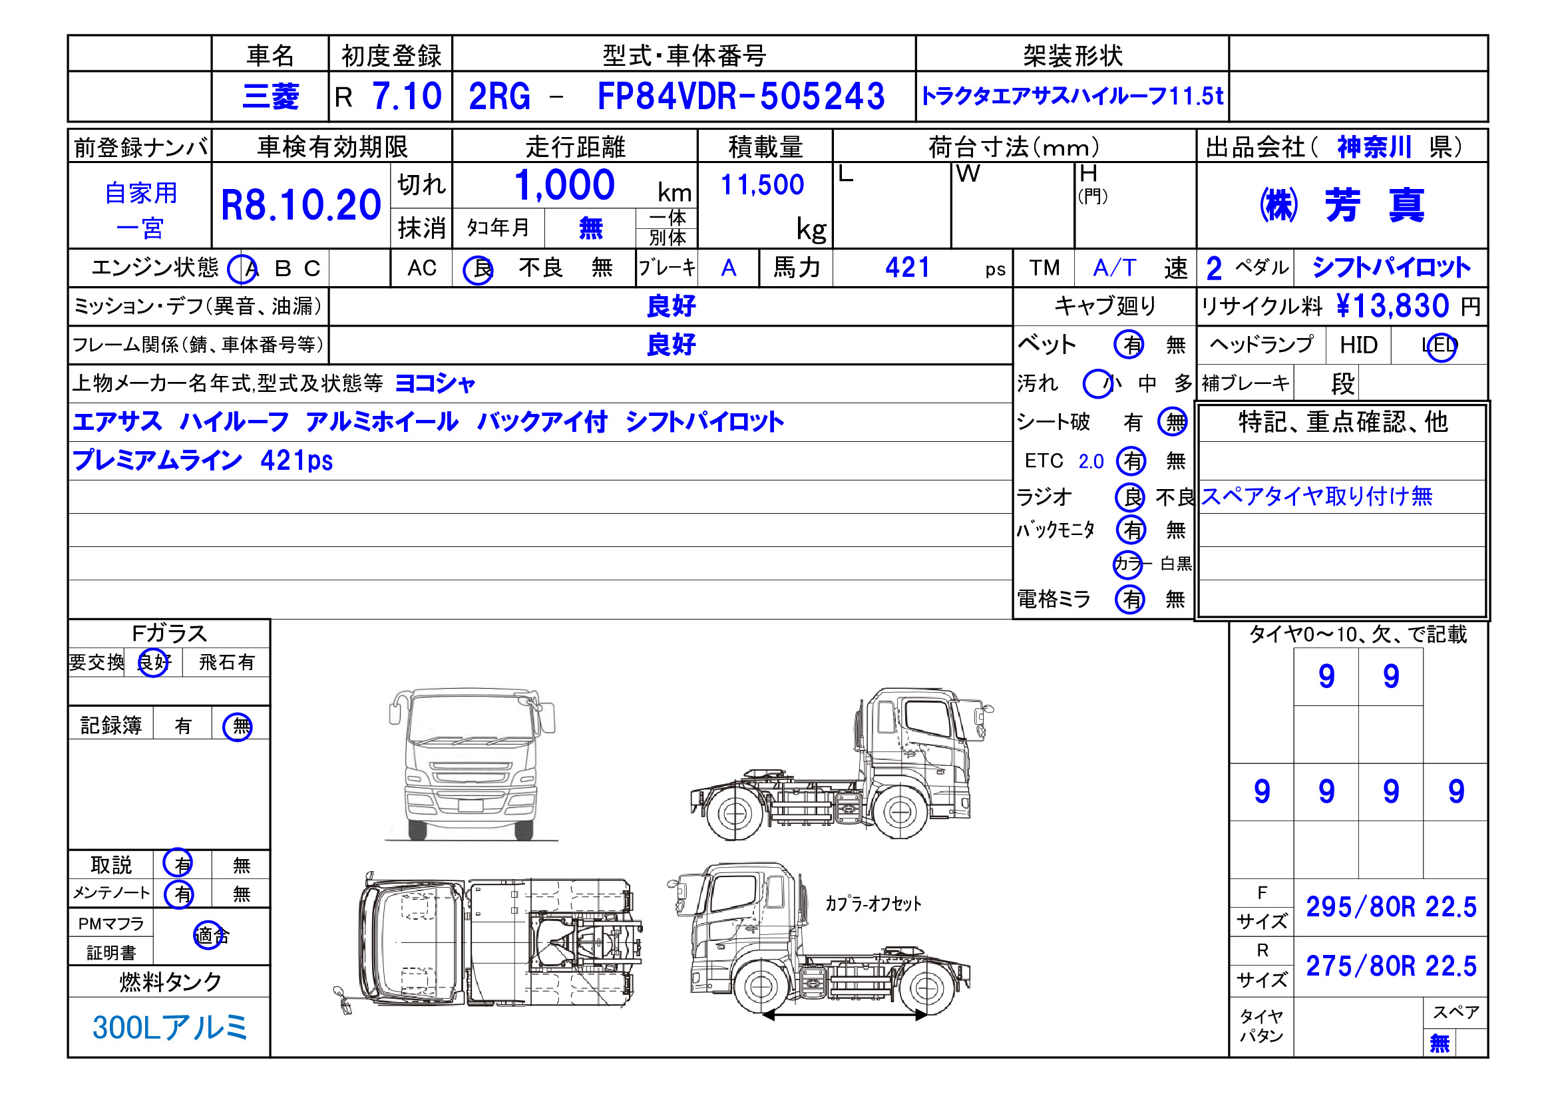Viewport: 1556px width, 1100px height.
Task: Click the top view truck diagram
Action: pyautogui.click(x=488, y=942)
